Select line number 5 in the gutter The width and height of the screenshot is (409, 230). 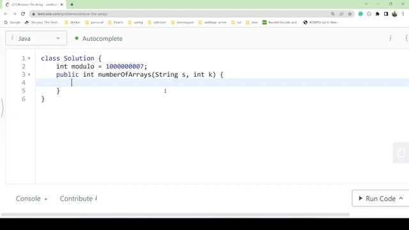24,91
